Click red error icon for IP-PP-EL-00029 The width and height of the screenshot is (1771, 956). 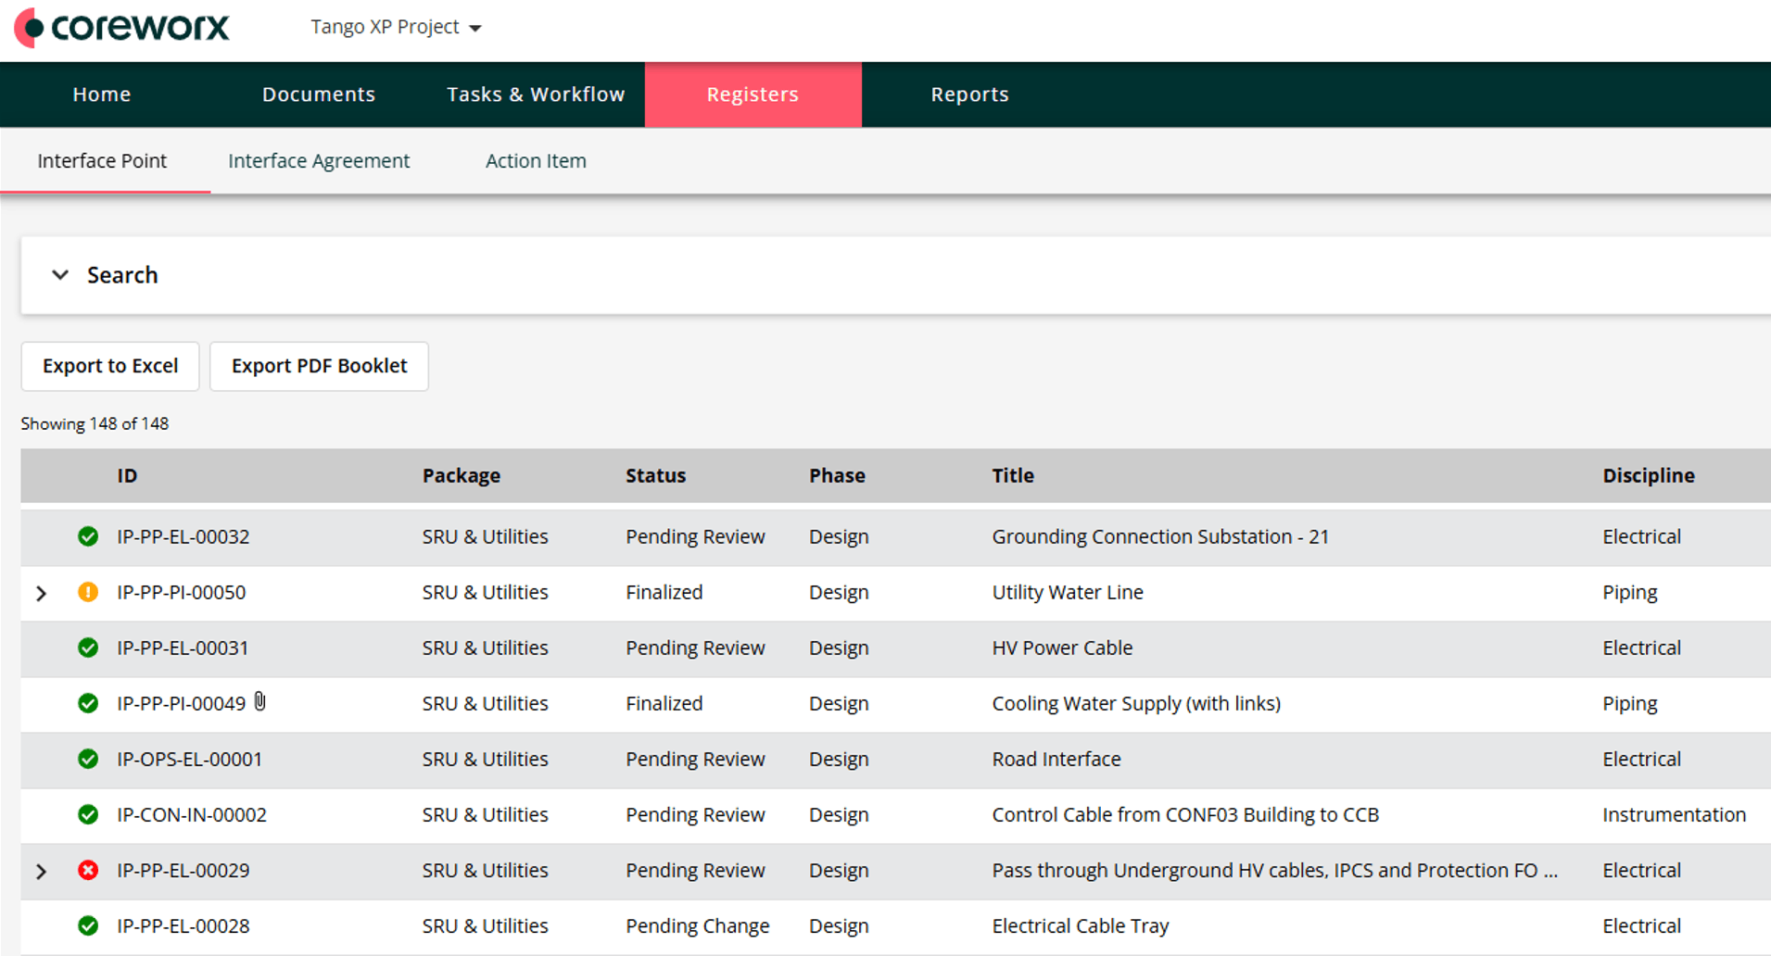[x=88, y=870]
